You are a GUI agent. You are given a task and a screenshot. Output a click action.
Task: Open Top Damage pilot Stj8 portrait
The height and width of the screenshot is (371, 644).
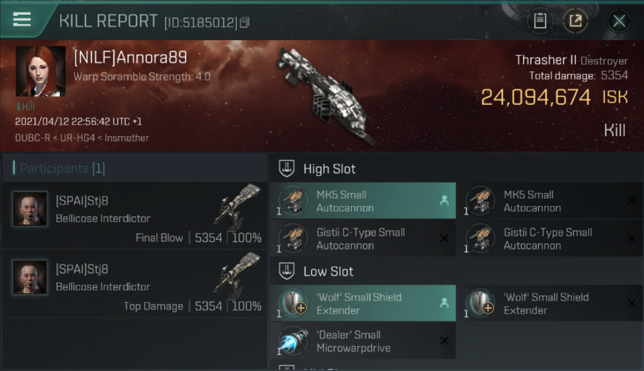[x=30, y=277]
